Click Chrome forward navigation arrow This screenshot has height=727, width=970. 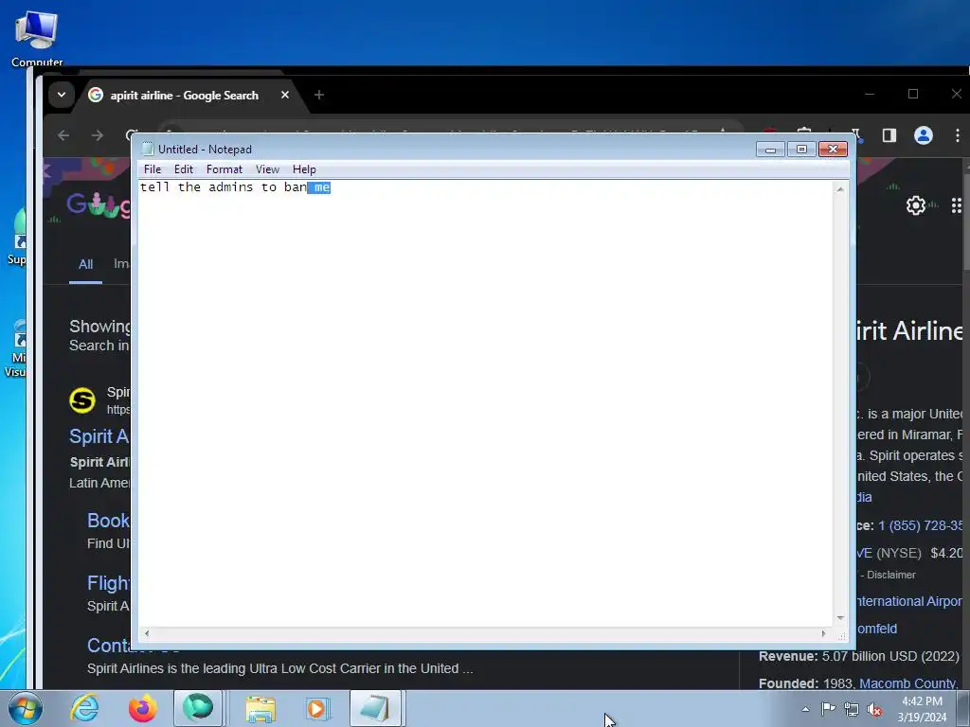point(98,135)
